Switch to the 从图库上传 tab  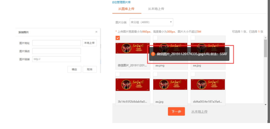126,9
